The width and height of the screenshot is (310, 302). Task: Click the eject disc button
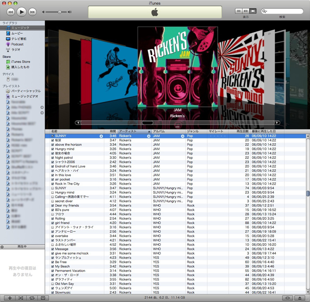point(300,298)
